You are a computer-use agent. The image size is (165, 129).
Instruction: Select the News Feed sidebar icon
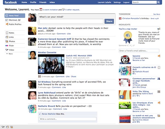point(7,16)
